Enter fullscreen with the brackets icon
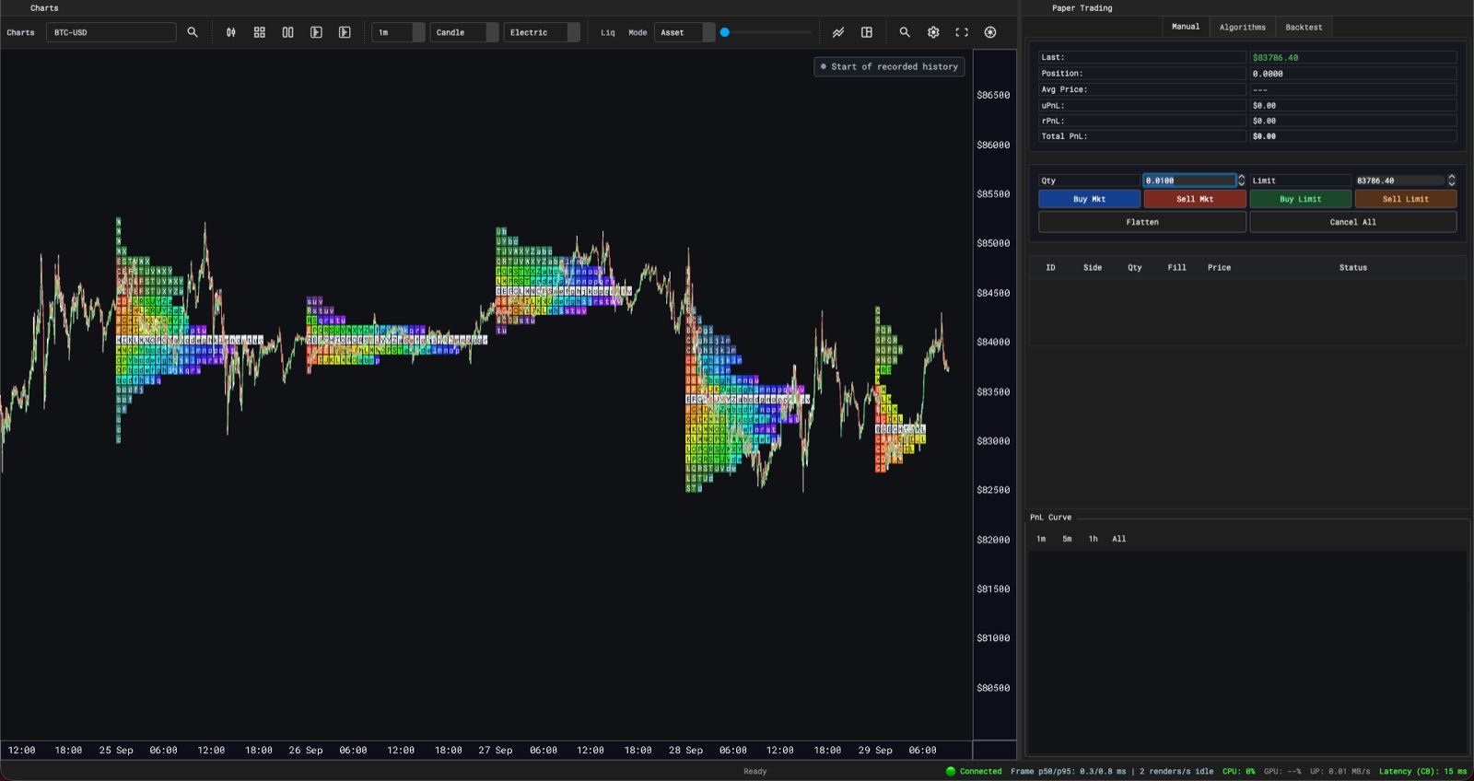 pyautogui.click(x=962, y=32)
